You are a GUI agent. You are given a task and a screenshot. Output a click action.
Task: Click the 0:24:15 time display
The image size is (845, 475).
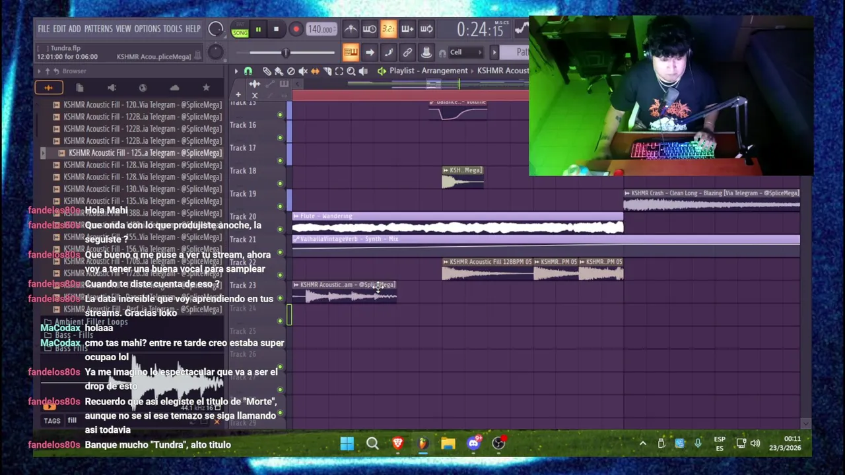pyautogui.click(x=480, y=30)
